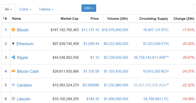Open the Ethereum price $1,009.44 link

point(91,44)
